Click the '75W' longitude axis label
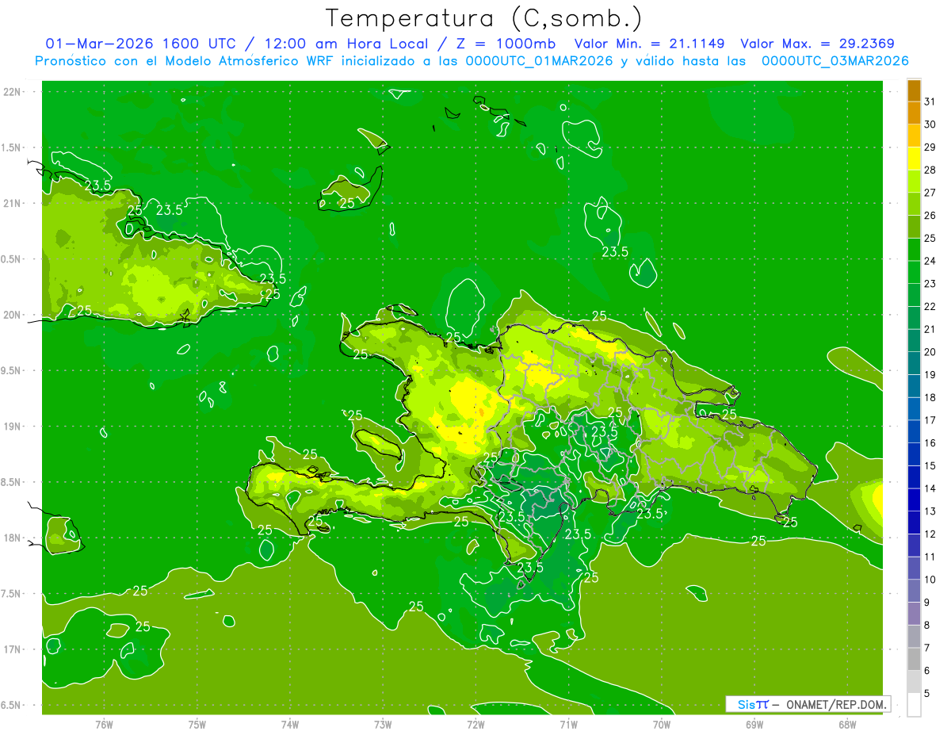The image size is (951, 735). click(197, 725)
